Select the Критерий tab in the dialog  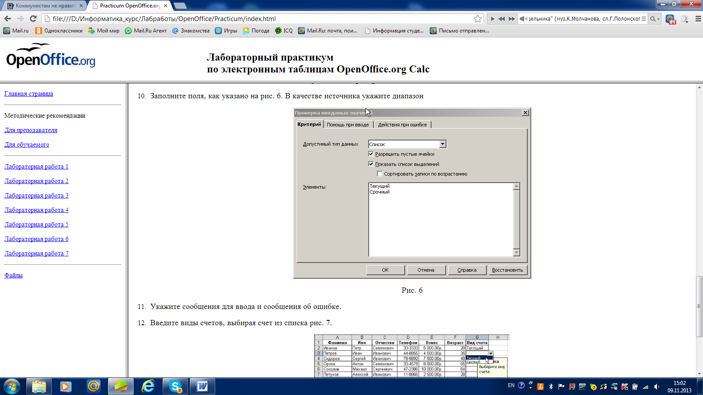(x=309, y=124)
